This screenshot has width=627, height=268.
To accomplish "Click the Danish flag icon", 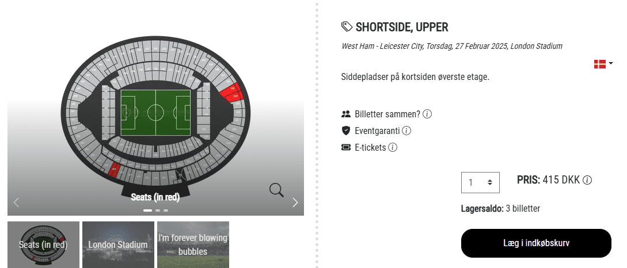I will click(x=600, y=64).
